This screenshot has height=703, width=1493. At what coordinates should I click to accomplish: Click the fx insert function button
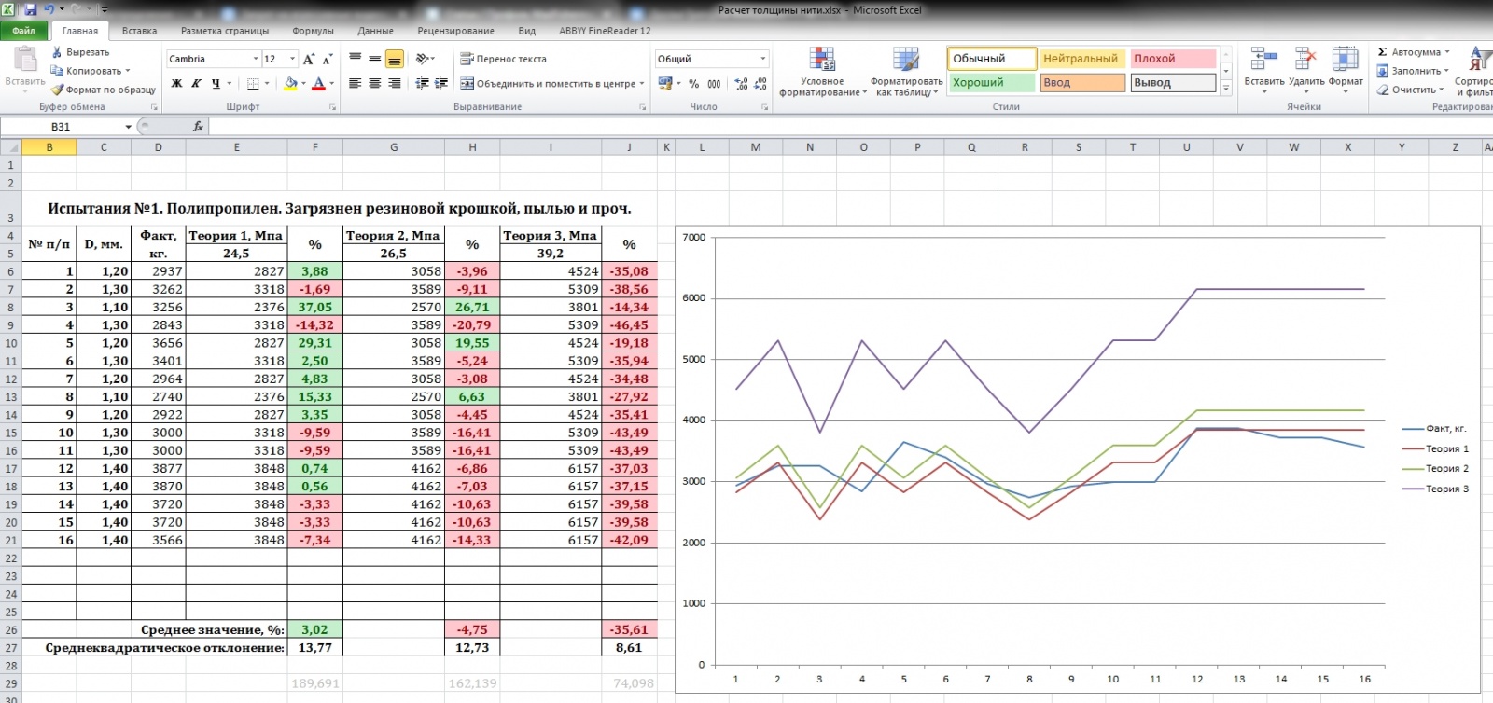[198, 126]
